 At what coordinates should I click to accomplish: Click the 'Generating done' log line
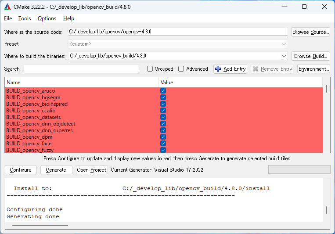pyautogui.click(x=33, y=216)
